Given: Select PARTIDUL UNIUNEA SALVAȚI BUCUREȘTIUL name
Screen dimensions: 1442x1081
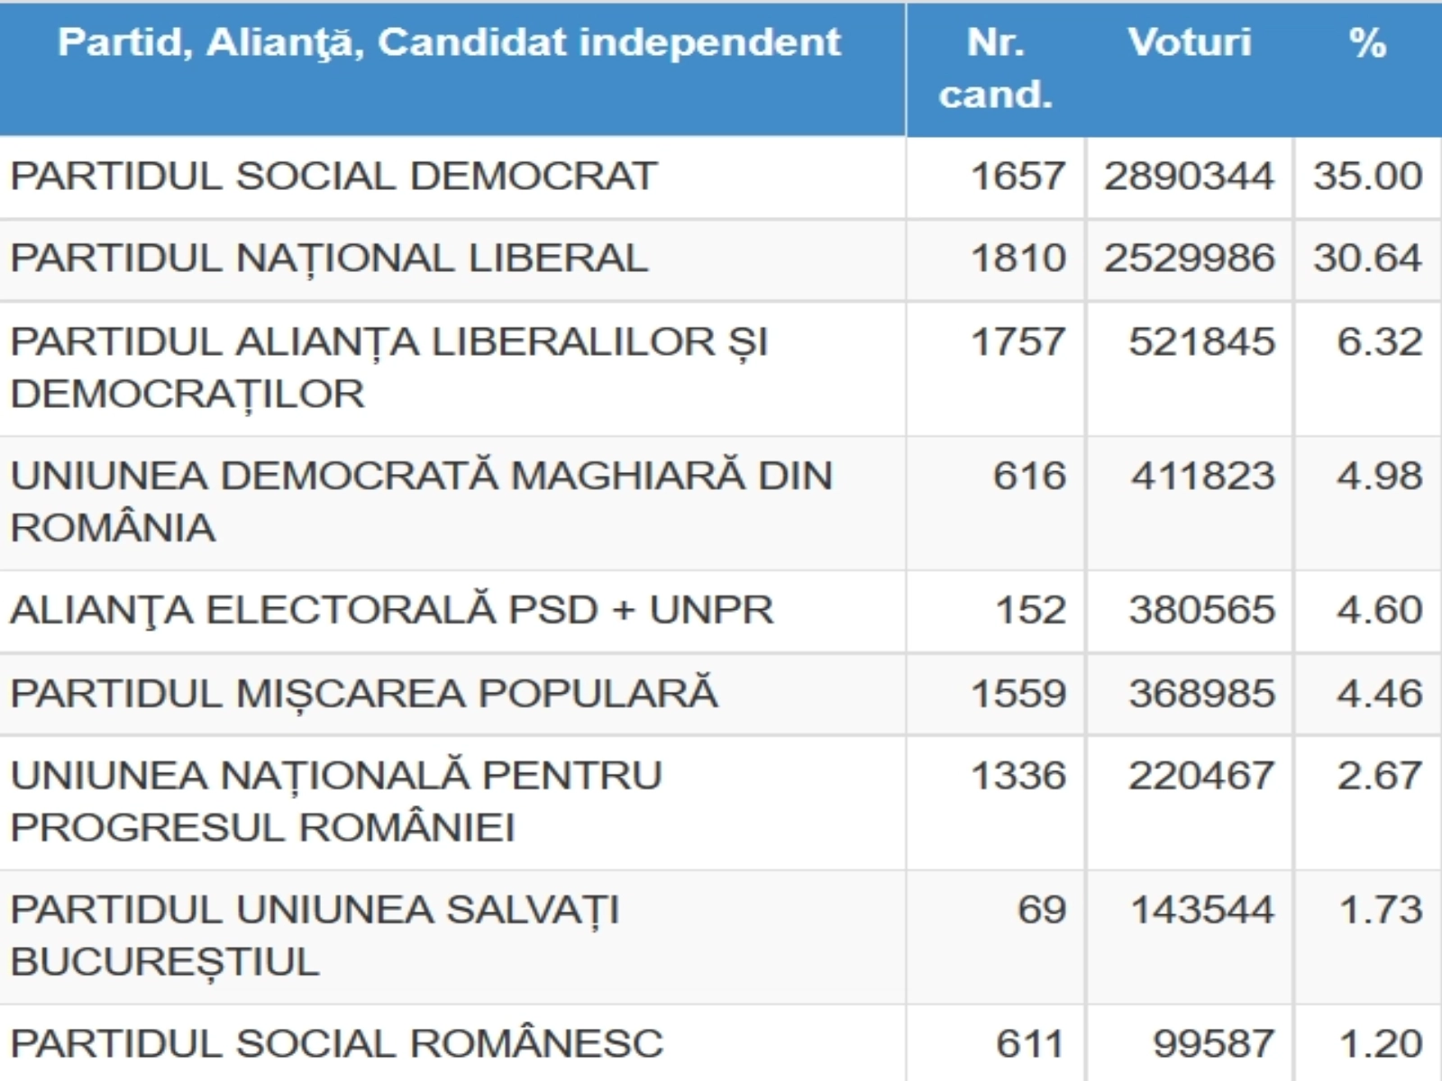Looking at the screenshot, I should click(x=315, y=935).
